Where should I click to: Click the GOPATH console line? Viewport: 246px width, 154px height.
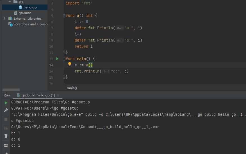(x=45, y=108)
